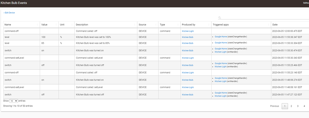Go to page 3 of events
This screenshot has width=309, height=118.
coord(298,106)
